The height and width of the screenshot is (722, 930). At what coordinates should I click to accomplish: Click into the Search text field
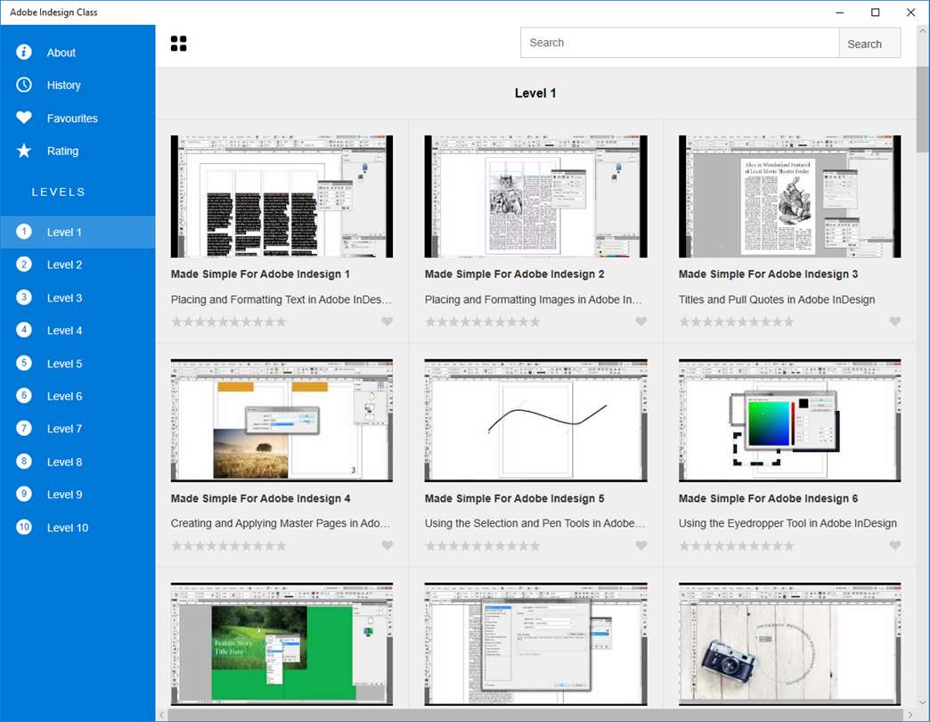(x=680, y=43)
